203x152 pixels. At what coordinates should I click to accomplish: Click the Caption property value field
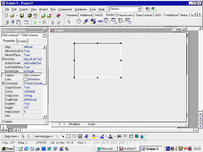point(33,75)
